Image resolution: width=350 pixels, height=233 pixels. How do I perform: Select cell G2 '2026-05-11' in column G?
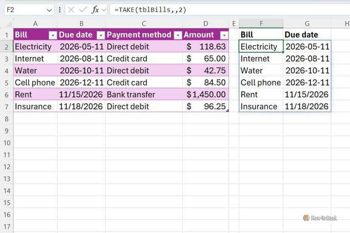[x=307, y=46]
